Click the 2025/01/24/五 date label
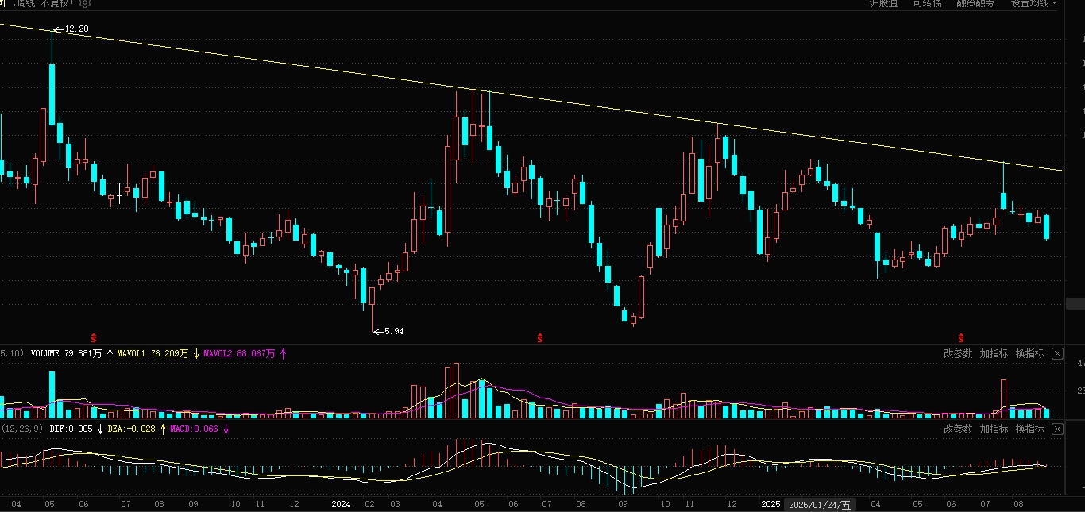 [821, 505]
